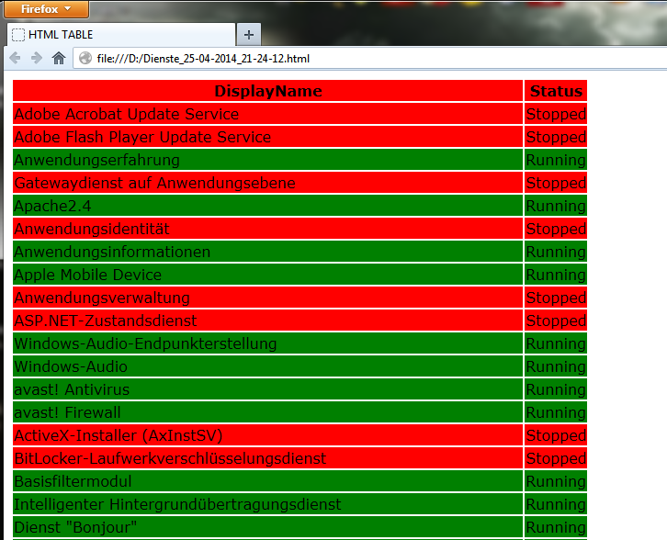
Task: Open the Firefox application menu button
Action: [46, 9]
